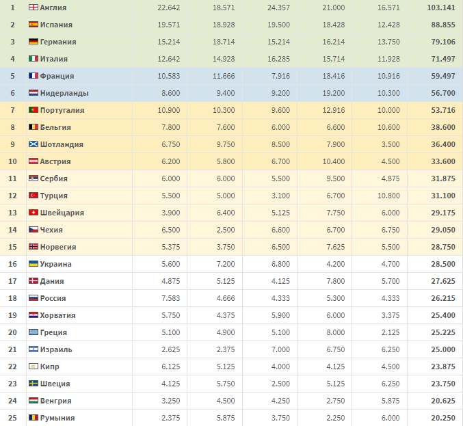
Task: Open the Нидерланды country link
Action: pyautogui.click(x=64, y=93)
